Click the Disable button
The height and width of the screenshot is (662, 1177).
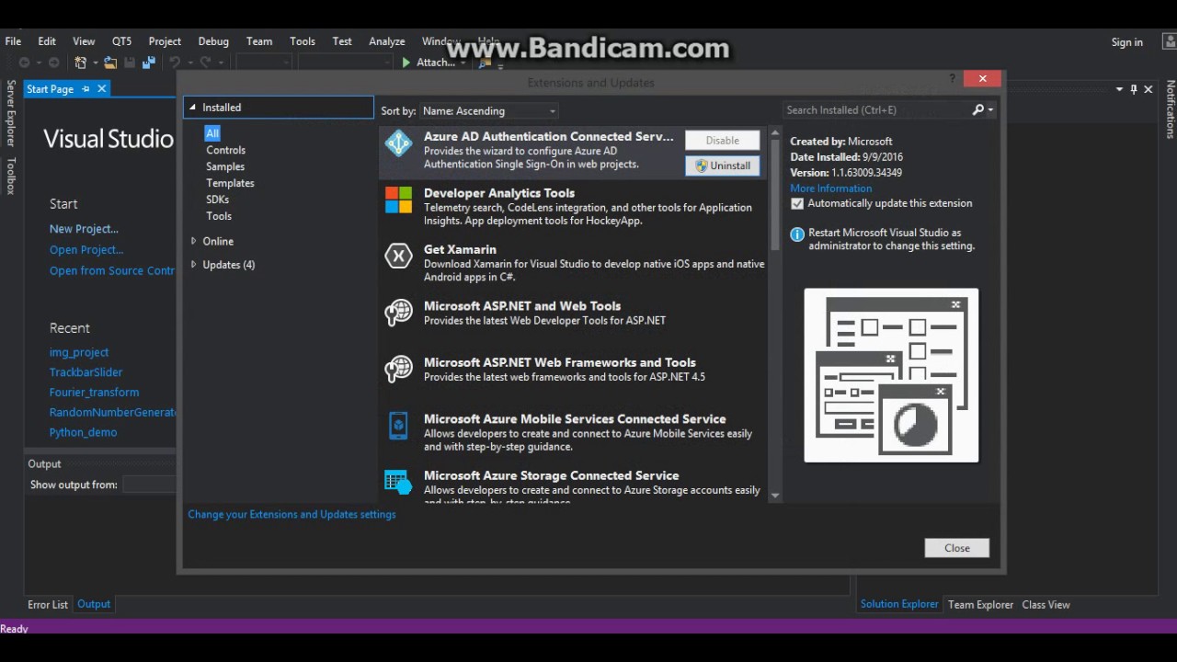pos(723,140)
